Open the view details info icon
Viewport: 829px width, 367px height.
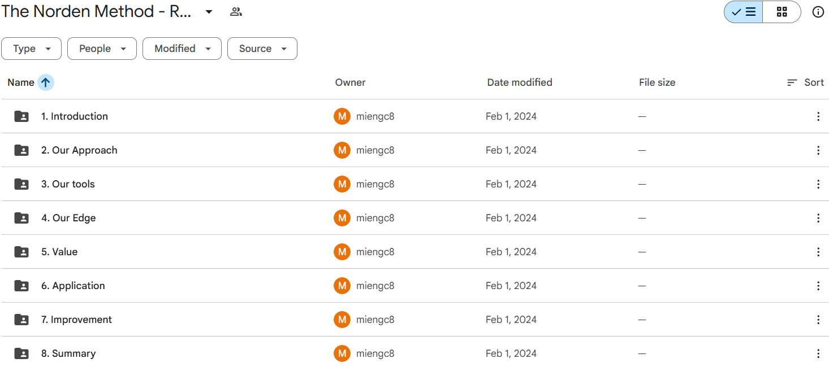[x=818, y=12]
